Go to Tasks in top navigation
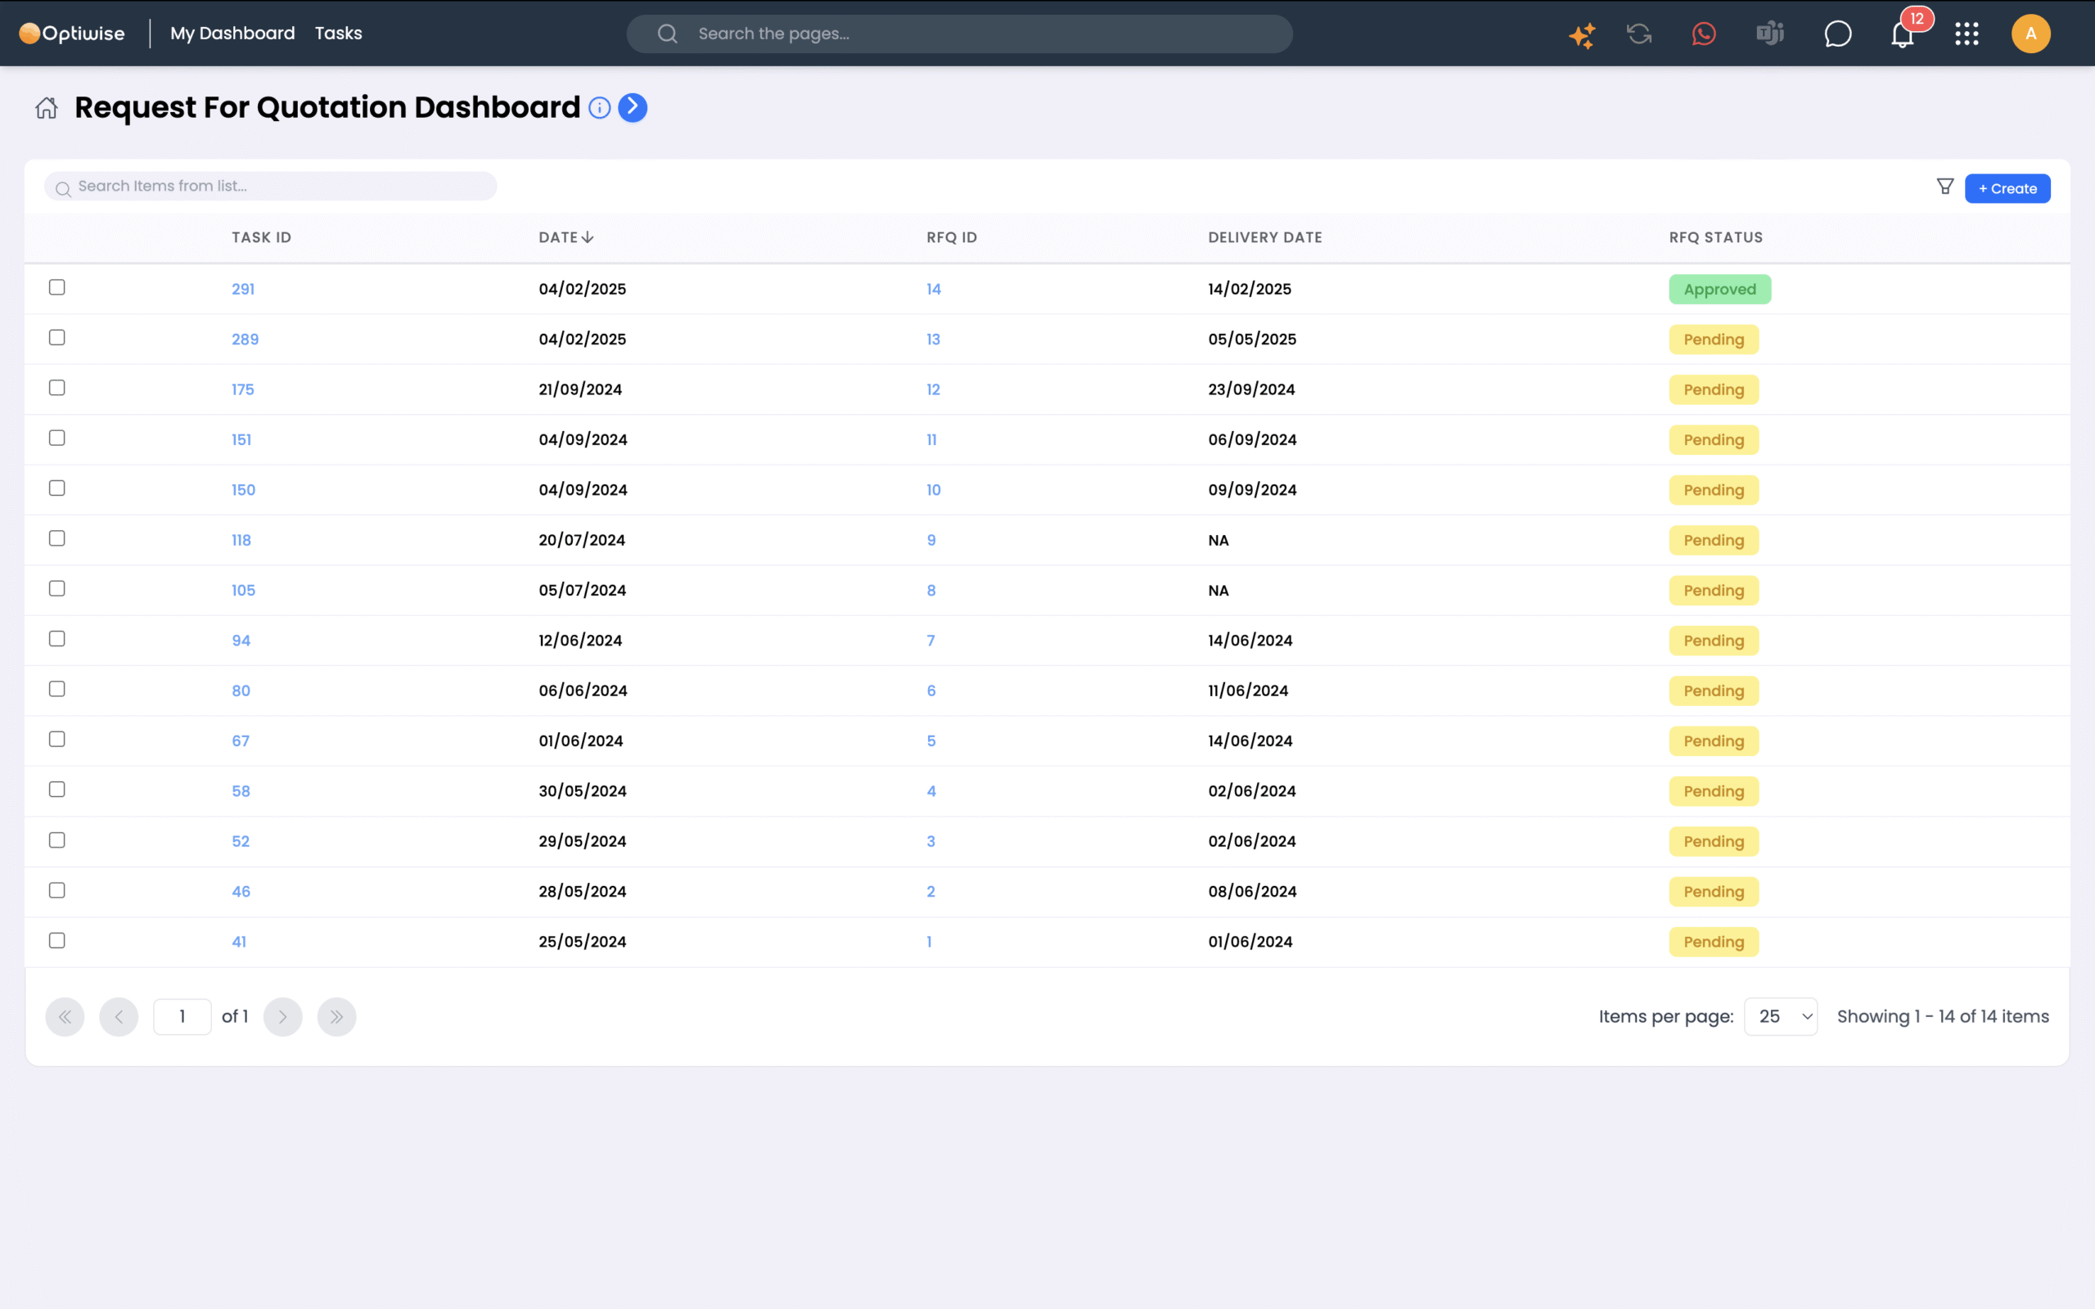This screenshot has width=2095, height=1309. click(x=338, y=33)
